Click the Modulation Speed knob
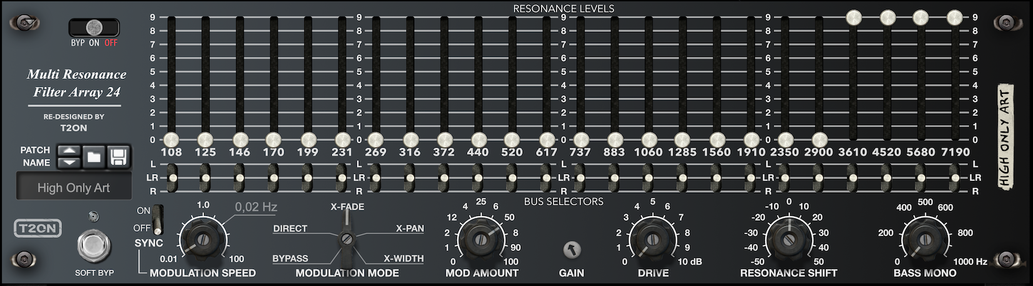The width and height of the screenshot is (1033, 286). point(202,240)
